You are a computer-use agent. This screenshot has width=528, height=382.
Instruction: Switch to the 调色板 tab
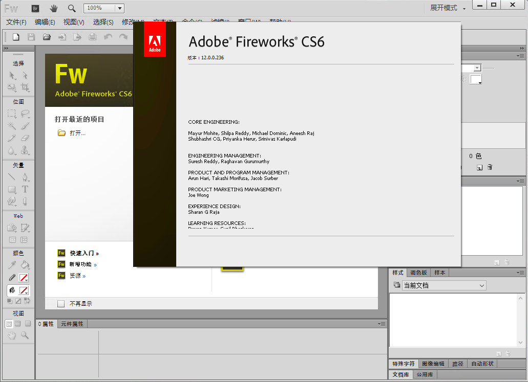(418, 273)
